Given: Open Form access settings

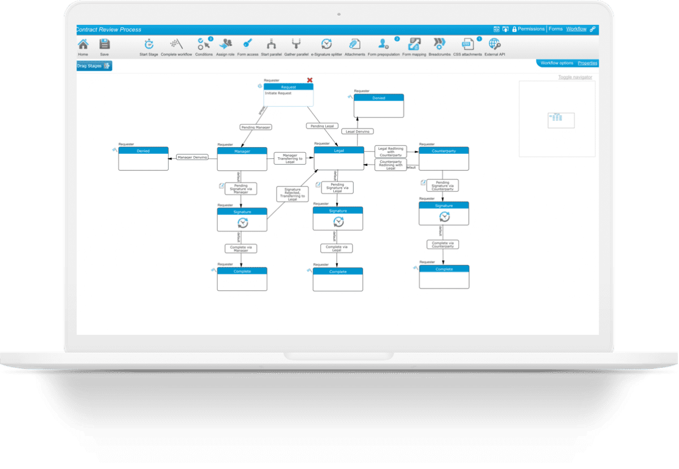Looking at the screenshot, I should tap(248, 45).
